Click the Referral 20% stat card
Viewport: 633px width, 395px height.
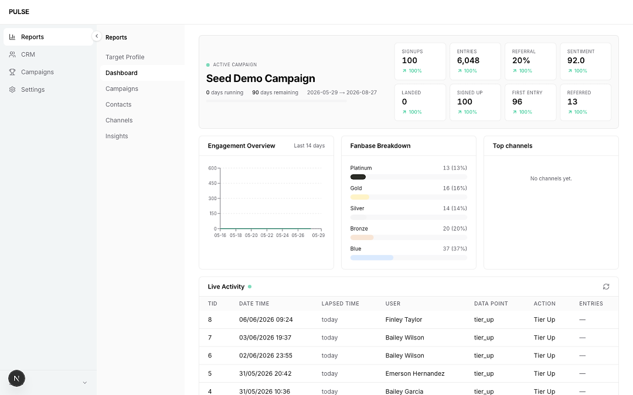pos(530,61)
